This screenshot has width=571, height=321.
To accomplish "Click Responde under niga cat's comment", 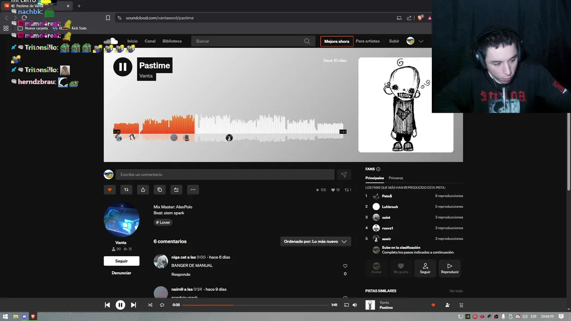I will click(181, 274).
